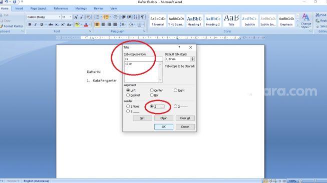Choose leader option 1 None
Viewport: 327px width, 183px height.
(128, 106)
